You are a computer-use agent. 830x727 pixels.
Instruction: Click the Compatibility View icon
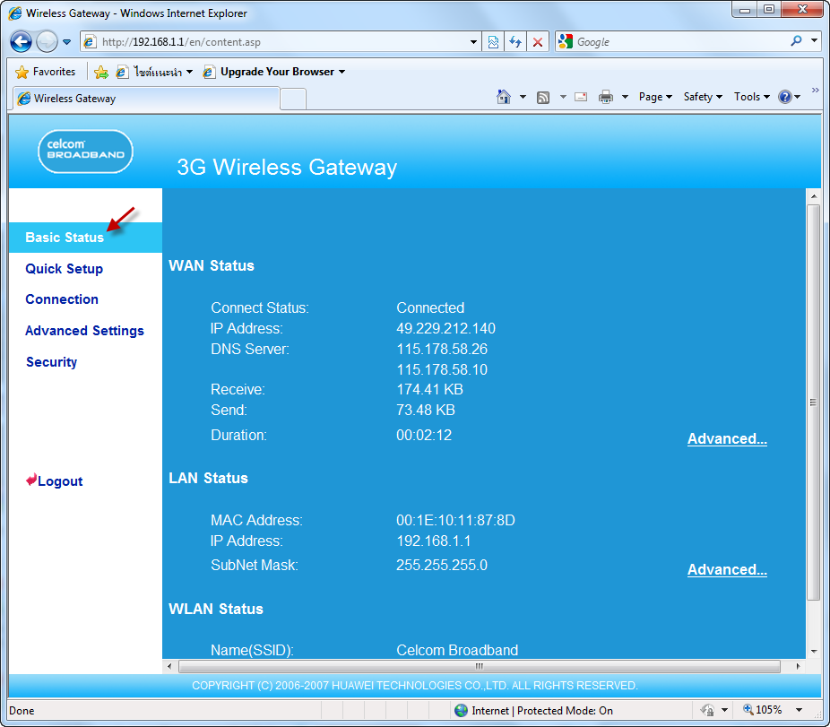493,42
